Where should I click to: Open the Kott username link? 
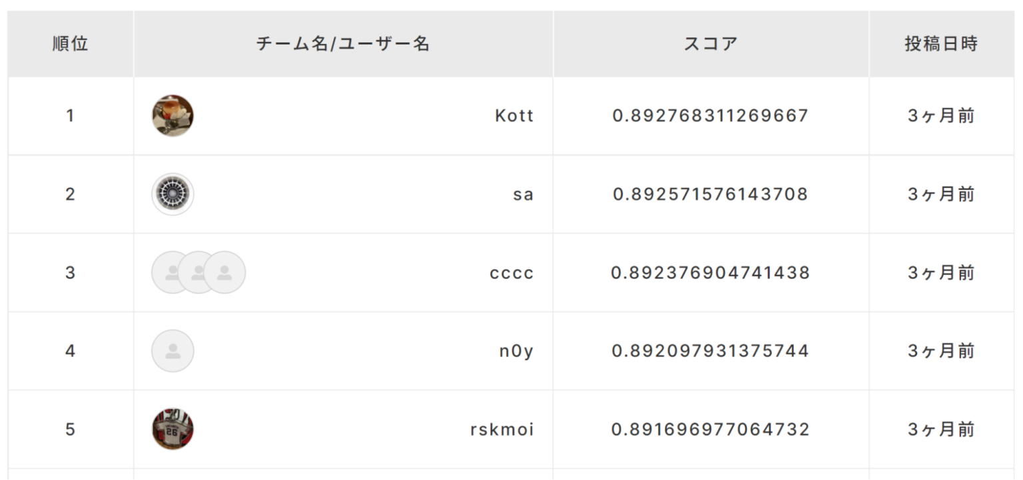point(514,116)
